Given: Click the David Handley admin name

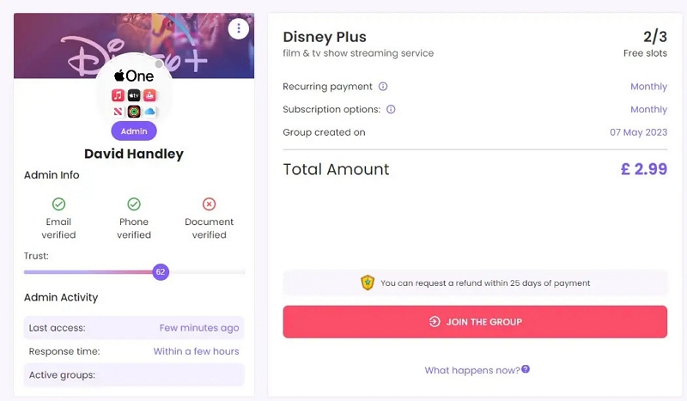Looking at the screenshot, I should pos(134,155).
